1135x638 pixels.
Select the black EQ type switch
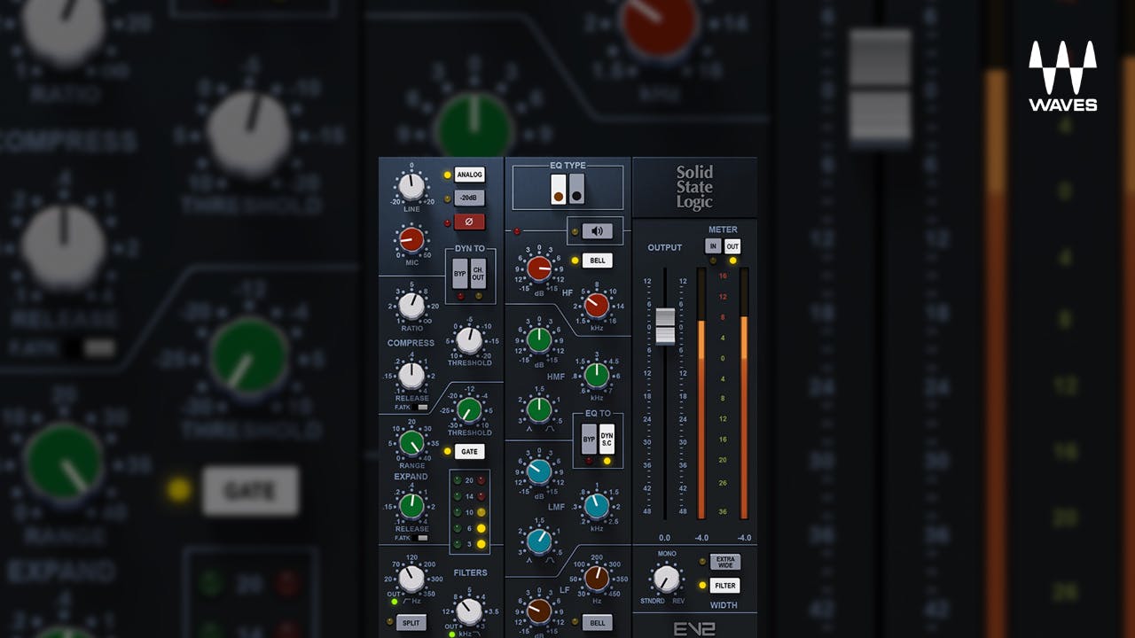(x=576, y=189)
